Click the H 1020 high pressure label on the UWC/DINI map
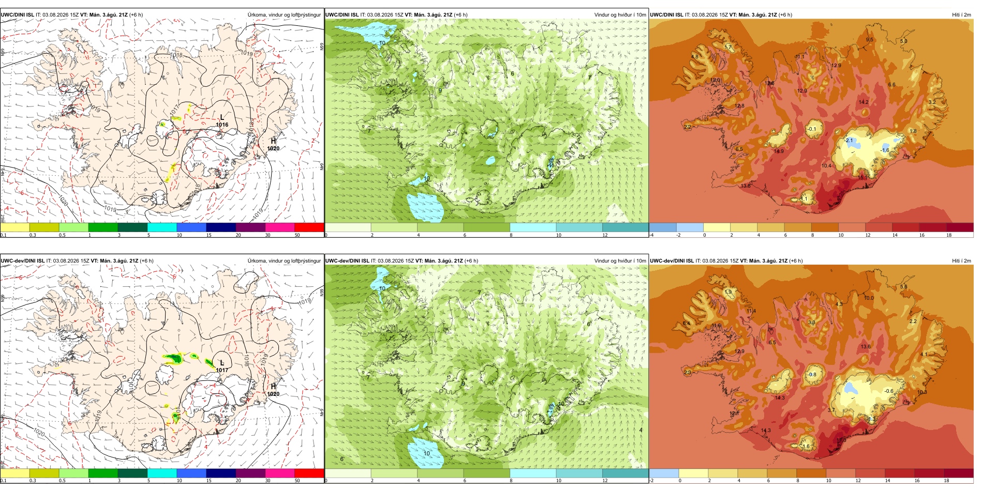The width and height of the screenshot is (983, 491). pyautogui.click(x=273, y=144)
